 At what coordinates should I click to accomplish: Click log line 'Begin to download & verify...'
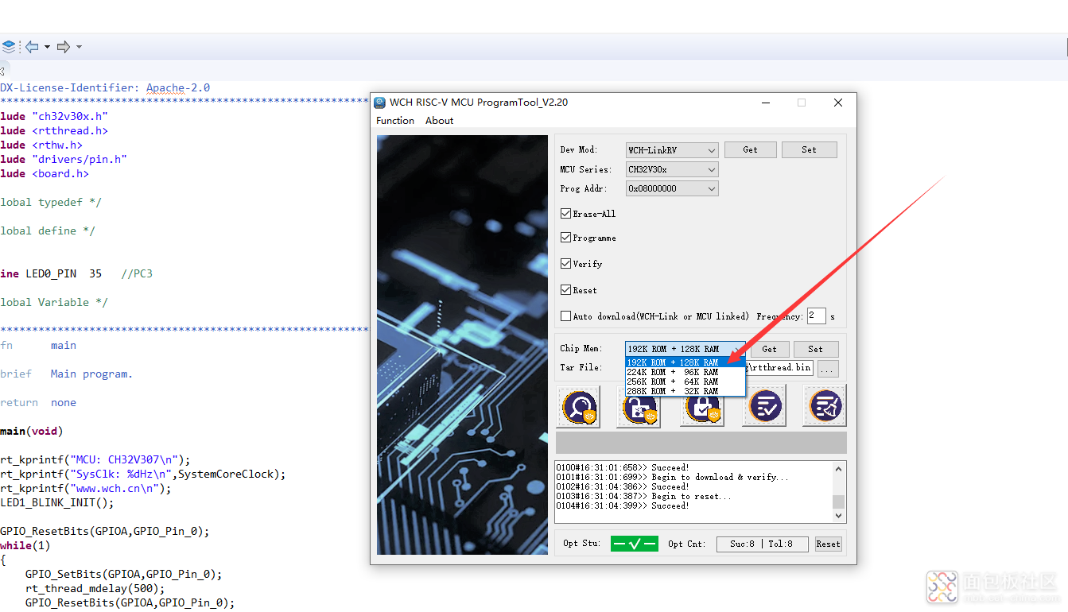click(672, 477)
